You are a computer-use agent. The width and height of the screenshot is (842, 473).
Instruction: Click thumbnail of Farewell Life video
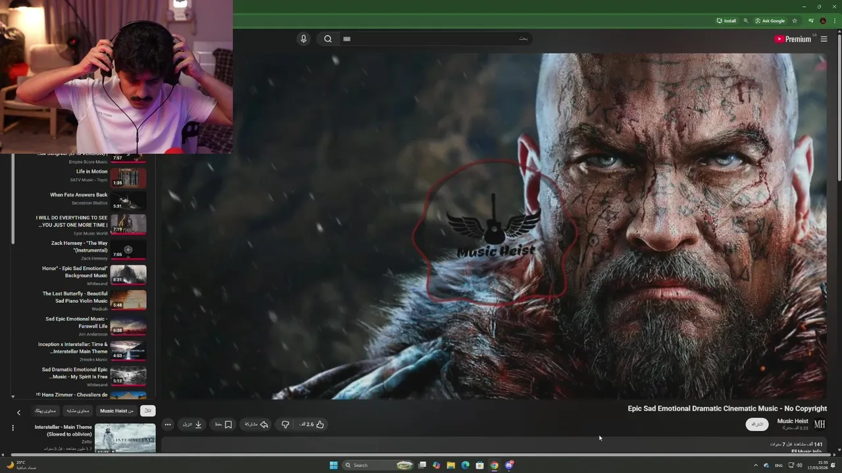click(x=128, y=325)
